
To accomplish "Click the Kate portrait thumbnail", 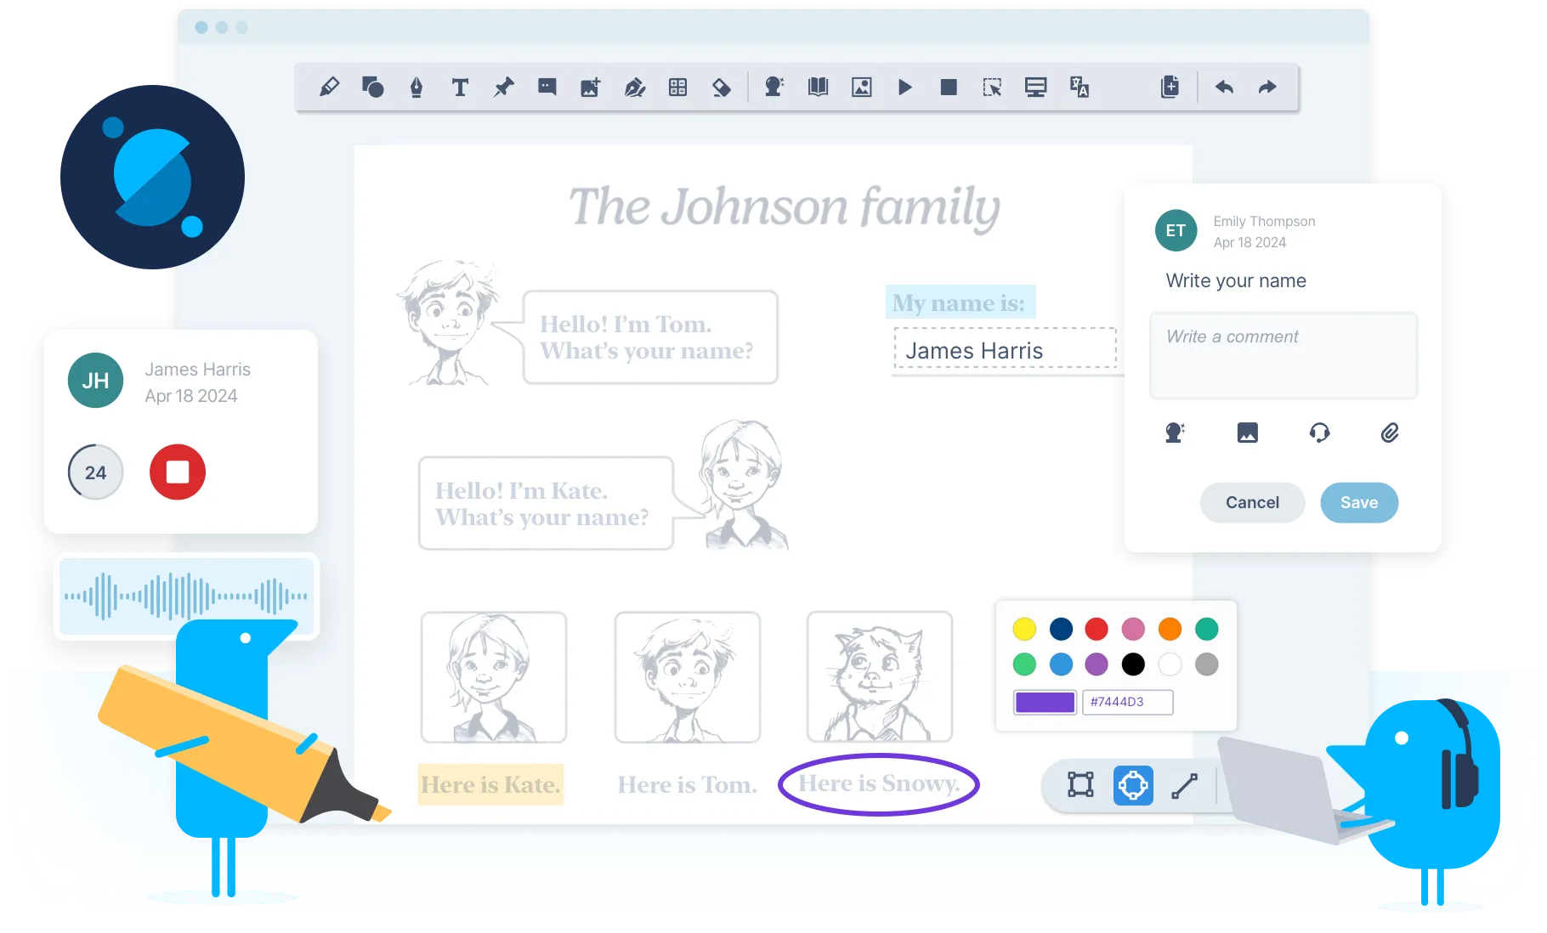I will pyautogui.click(x=494, y=677).
